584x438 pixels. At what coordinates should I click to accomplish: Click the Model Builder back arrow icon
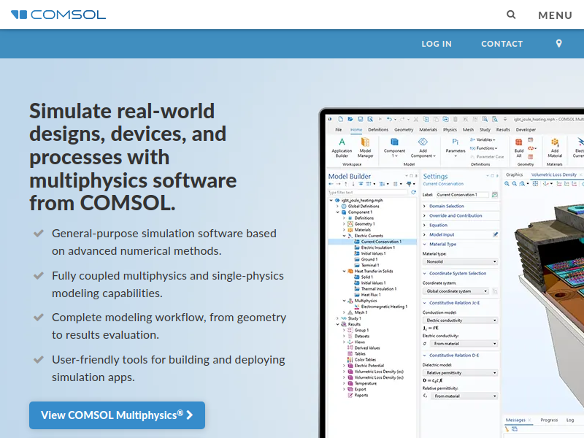(331, 184)
